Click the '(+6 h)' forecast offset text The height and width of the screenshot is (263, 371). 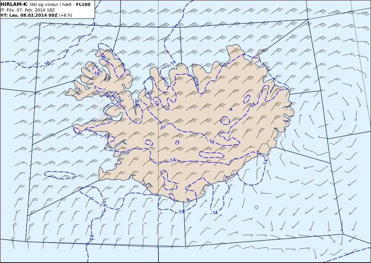point(65,15)
